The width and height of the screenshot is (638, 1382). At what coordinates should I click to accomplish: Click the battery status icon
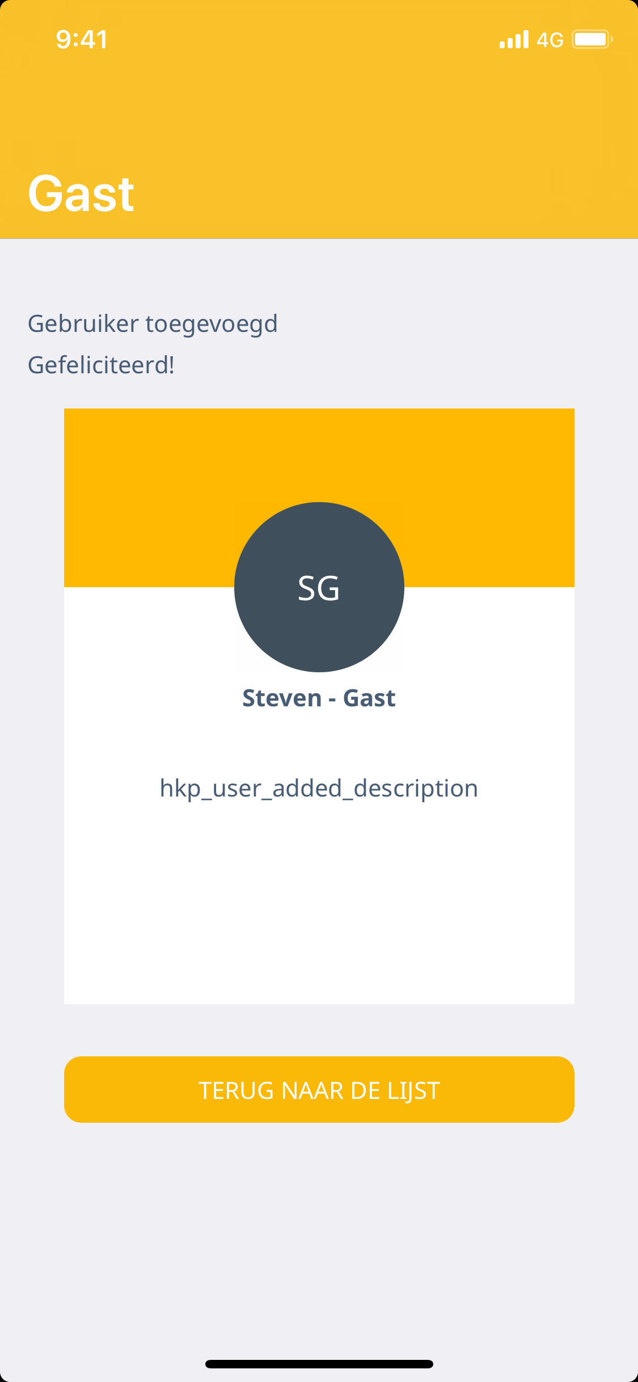click(x=591, y=40)
